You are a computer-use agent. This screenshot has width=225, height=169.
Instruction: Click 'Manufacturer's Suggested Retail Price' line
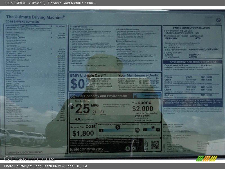click(22, 26)
